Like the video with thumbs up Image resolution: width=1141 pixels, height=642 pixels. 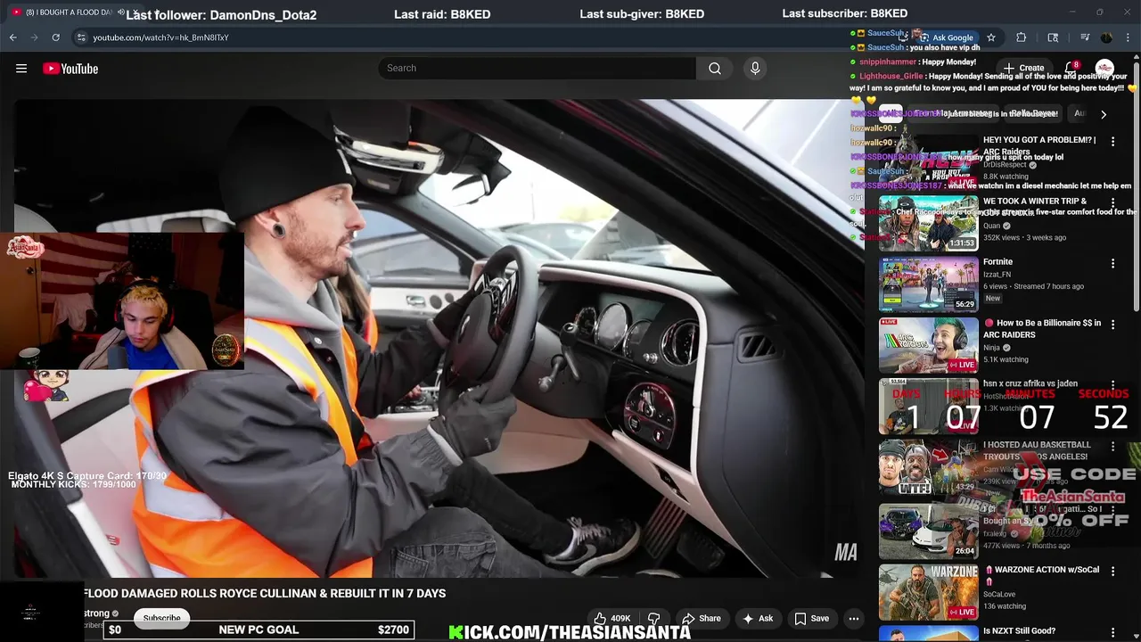click(x=612, y=618)
